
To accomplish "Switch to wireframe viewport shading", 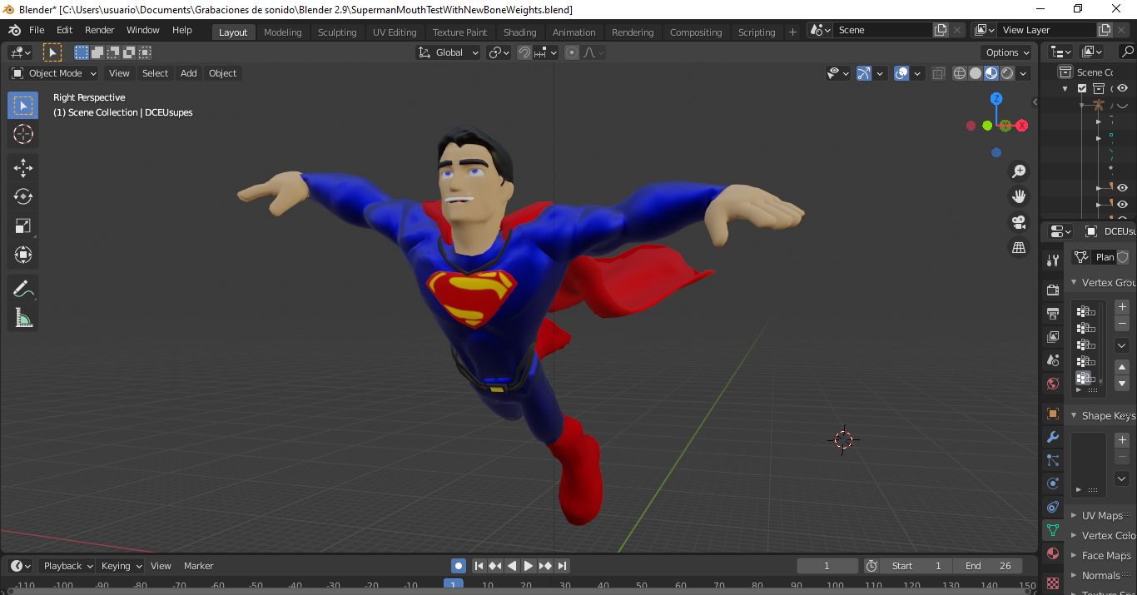I will 960,73.
